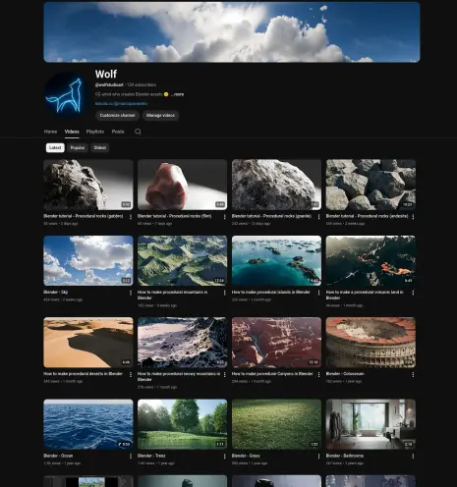
Task: Open options menu for procedural Canyons video
Action: pyautogui.click(x=318, y=374)
